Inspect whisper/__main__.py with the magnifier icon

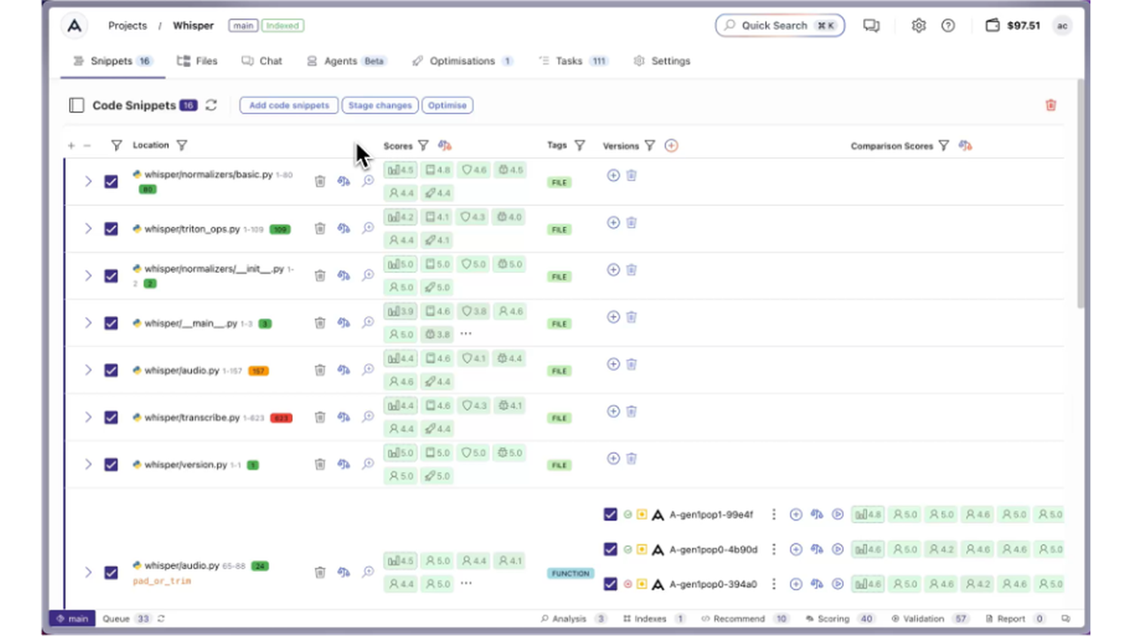click(368, 322)
